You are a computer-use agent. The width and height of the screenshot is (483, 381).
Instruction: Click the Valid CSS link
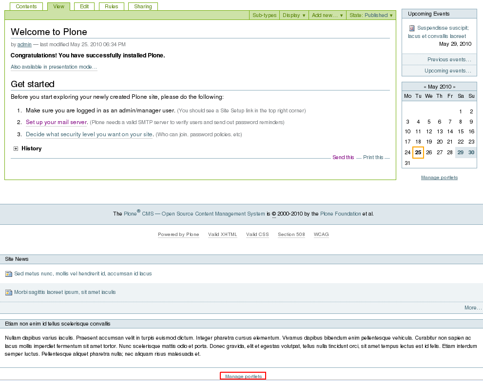257,235
